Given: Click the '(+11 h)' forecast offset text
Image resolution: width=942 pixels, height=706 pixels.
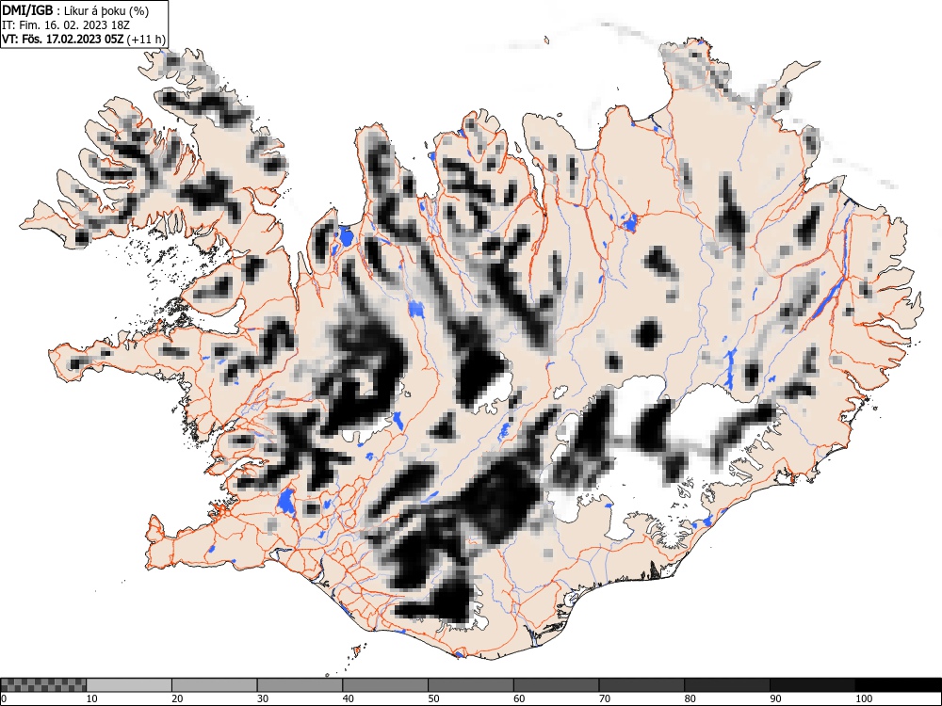Looking at the screenshot, I should click(x=145, y=39).
